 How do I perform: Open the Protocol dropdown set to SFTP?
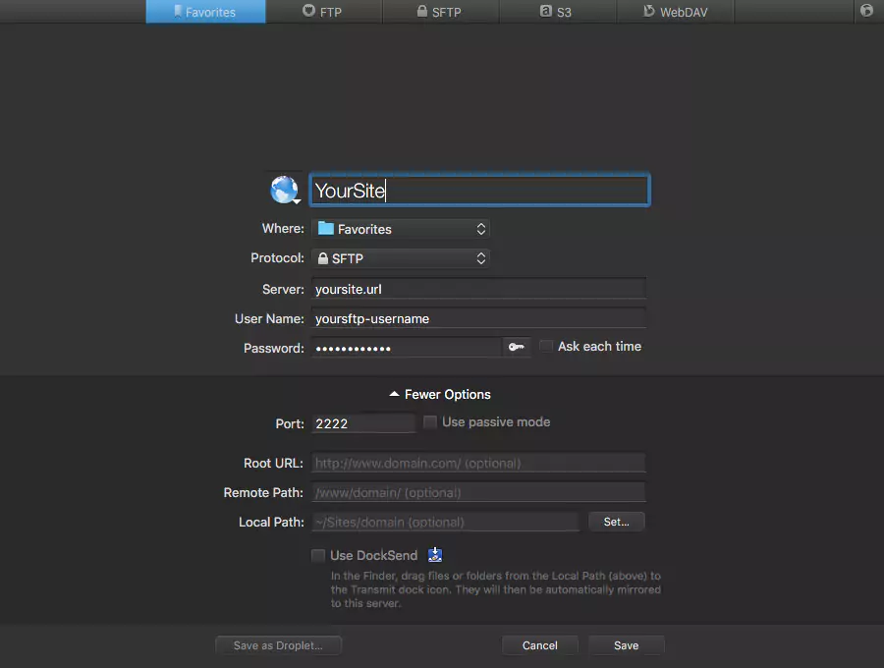[x=401, y=258]
